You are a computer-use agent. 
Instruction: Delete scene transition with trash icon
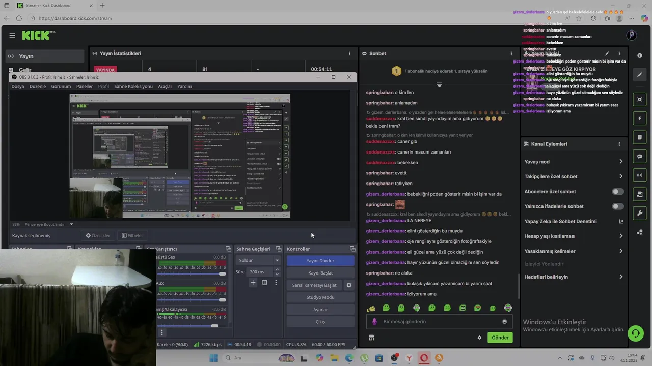[264, 282]
